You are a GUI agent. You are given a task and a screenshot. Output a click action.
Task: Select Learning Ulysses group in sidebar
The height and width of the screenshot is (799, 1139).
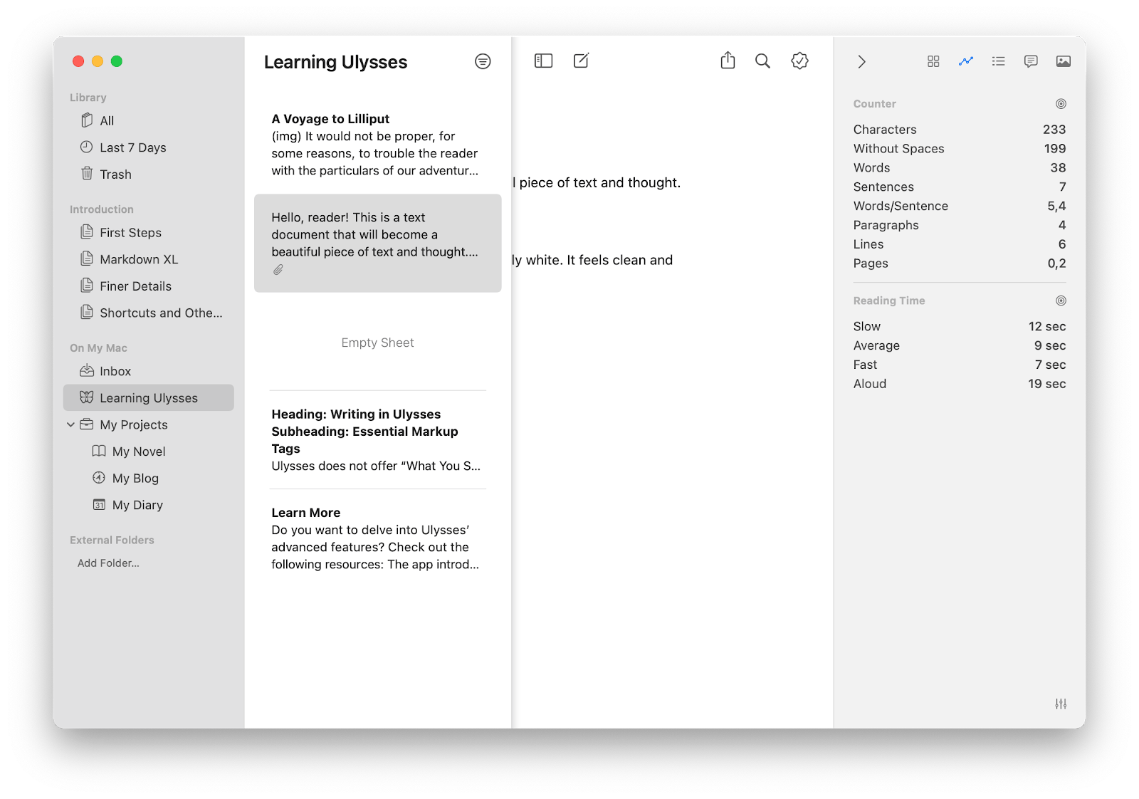(x=148, y=398)
